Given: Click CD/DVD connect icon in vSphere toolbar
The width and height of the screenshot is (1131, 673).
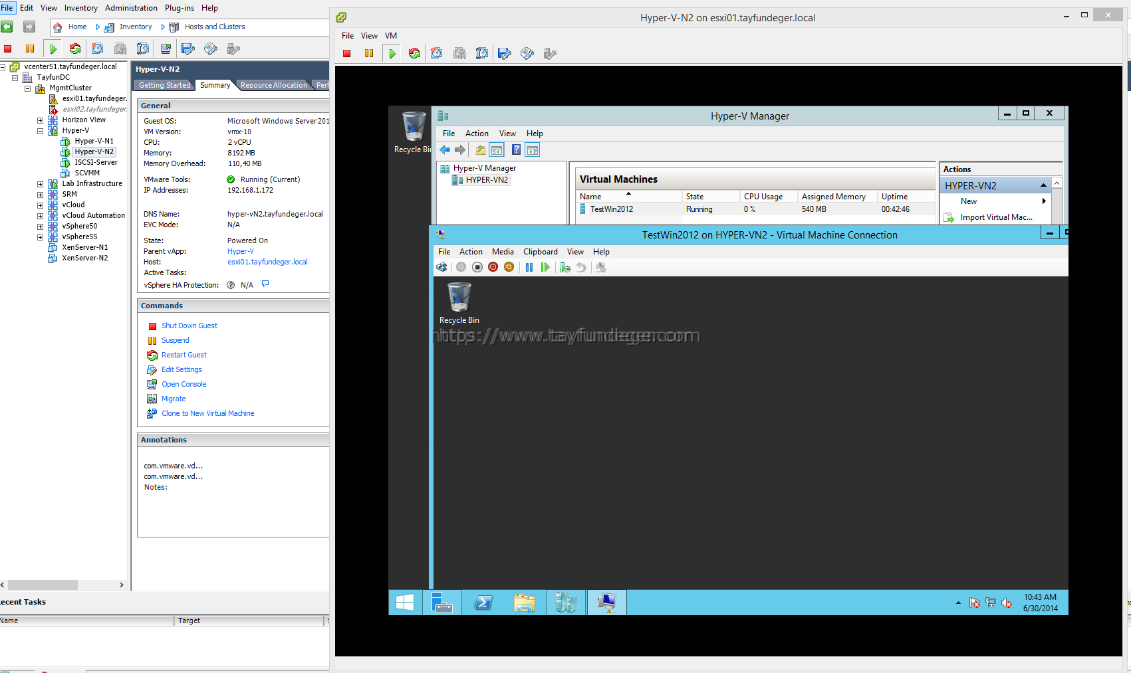Looking at the screenshot, I should coord(211,48).
